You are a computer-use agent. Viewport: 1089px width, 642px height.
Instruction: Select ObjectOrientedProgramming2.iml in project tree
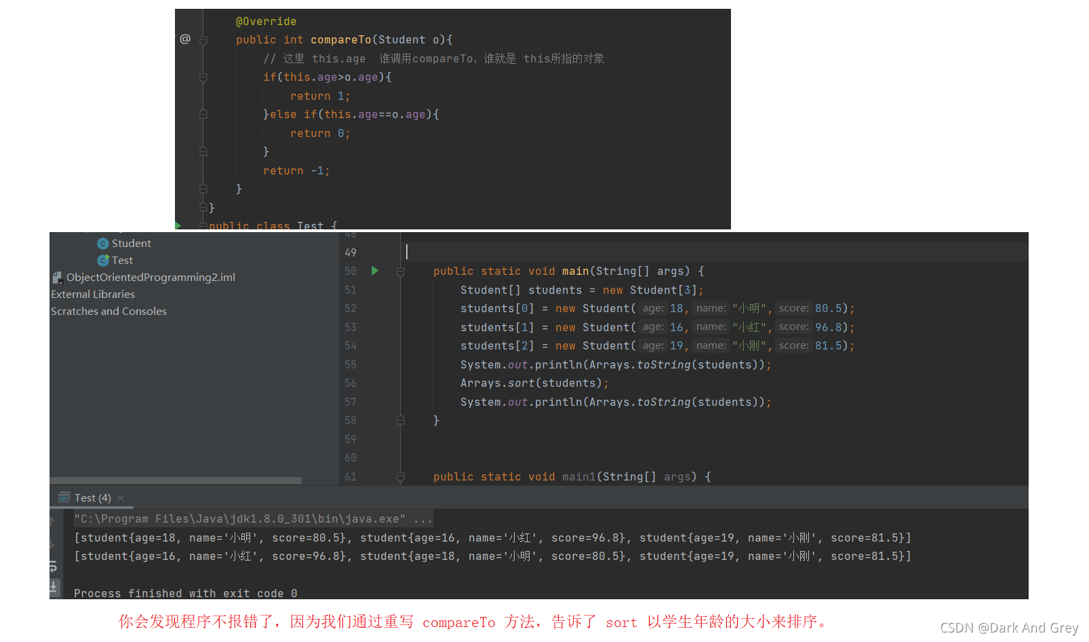151,278
